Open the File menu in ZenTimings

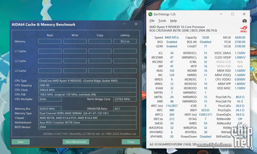152,21
